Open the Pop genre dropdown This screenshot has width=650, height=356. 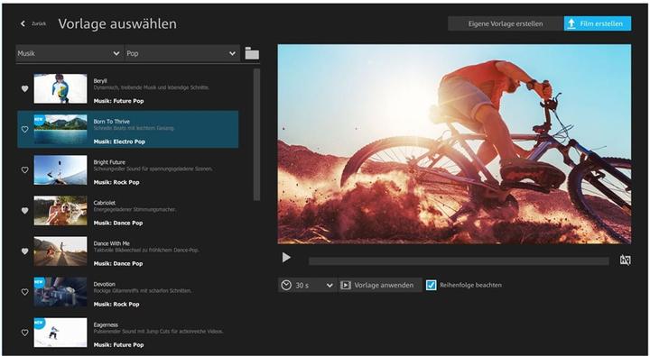[182, 53]
